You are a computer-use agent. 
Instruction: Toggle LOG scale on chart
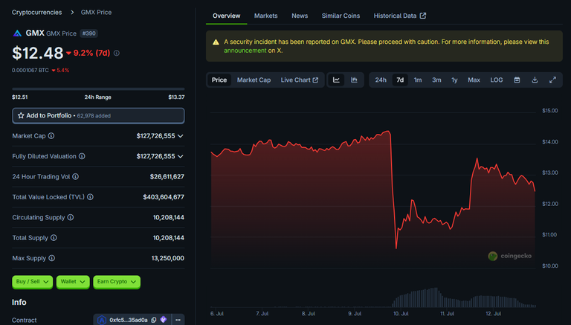point(497,80)
